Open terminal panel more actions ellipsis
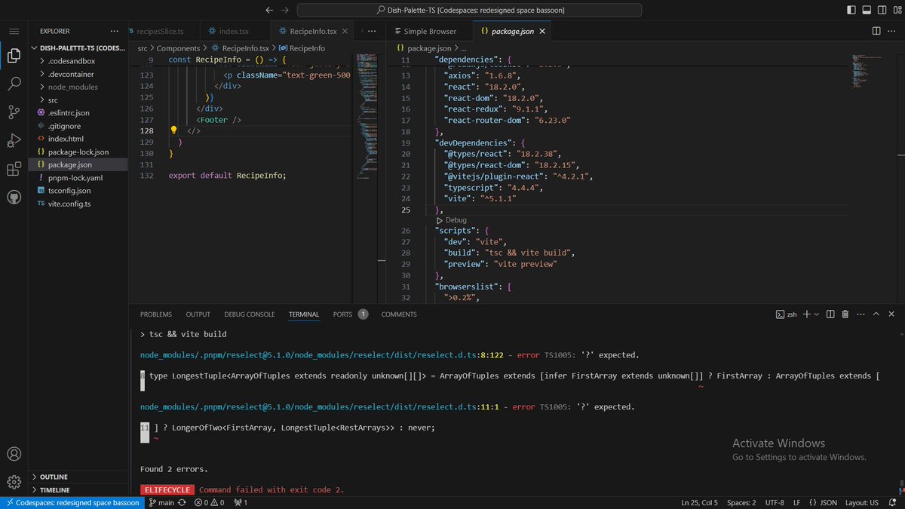Screen dimensions: 905x509 [861, 314]
